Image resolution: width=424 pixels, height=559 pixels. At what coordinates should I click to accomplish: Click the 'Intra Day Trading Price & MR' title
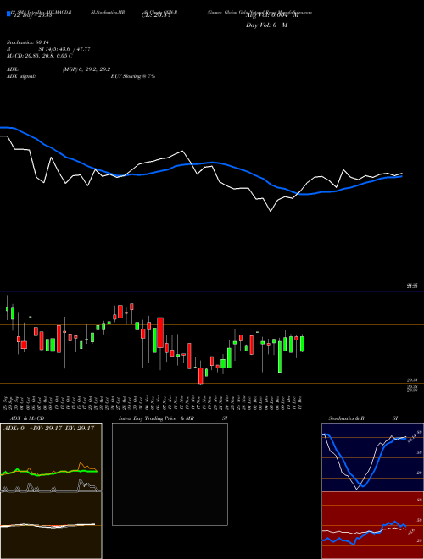click(156, 418)
